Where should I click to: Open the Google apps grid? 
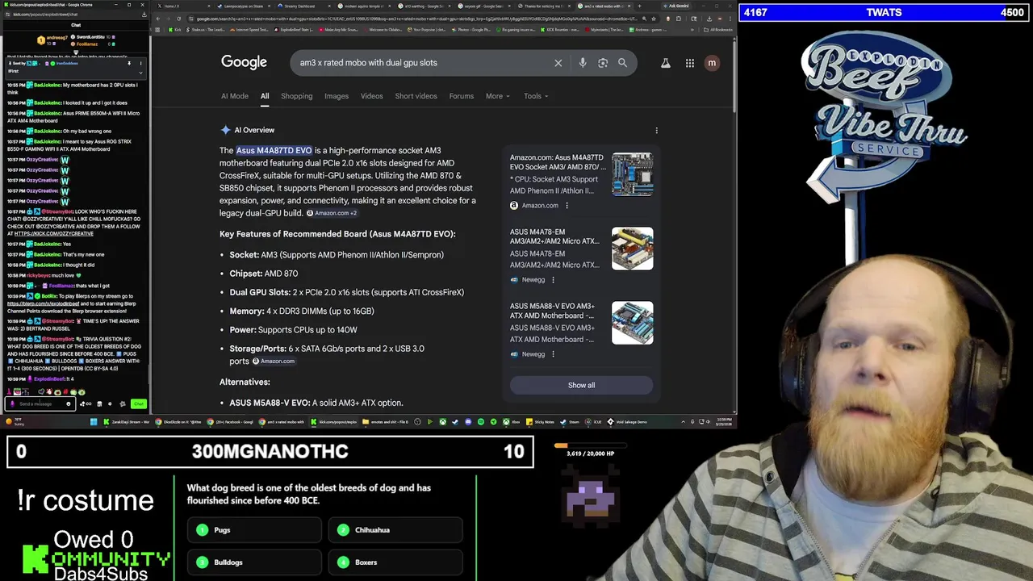[x=690, y=63]
